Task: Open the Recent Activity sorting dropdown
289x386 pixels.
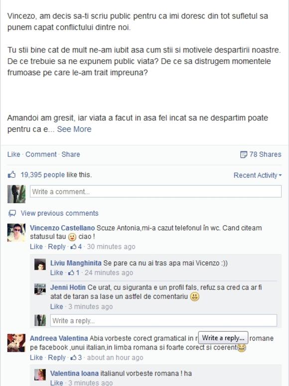Action: click(x=257, y=175)
